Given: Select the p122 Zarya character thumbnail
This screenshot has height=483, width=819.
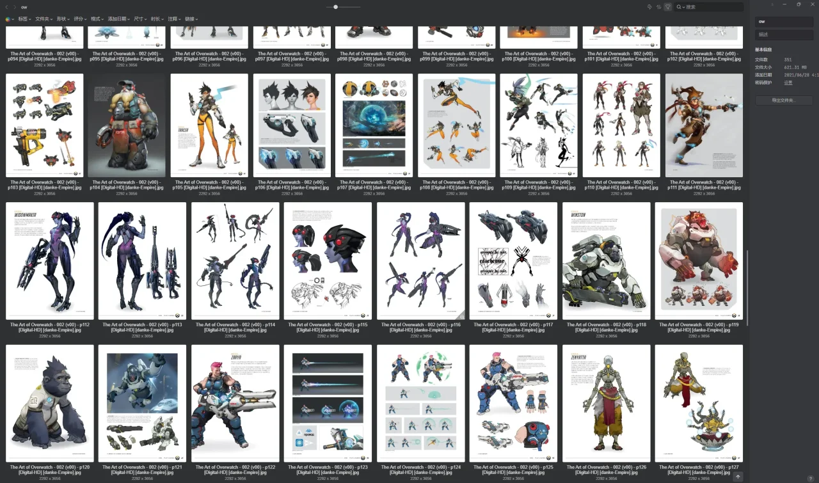Looking at the screenshot, I should (235, 404).
